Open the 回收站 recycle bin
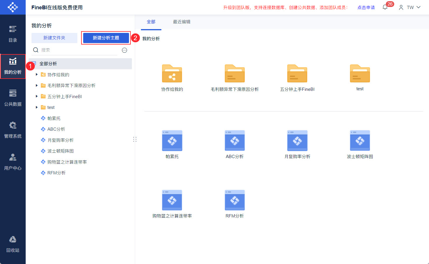The width and height of the screenshot is (429, 264). click(13, 244)
